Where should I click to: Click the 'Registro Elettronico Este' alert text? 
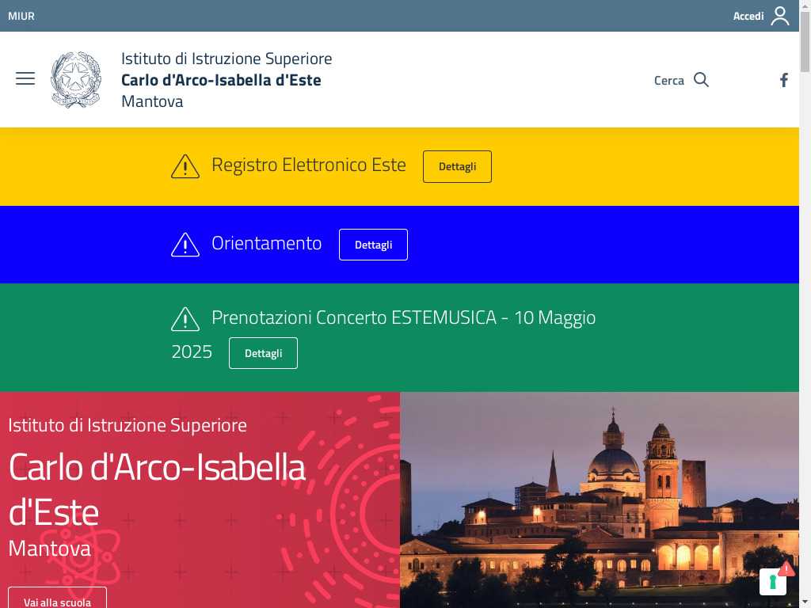(x=309, y=165)
